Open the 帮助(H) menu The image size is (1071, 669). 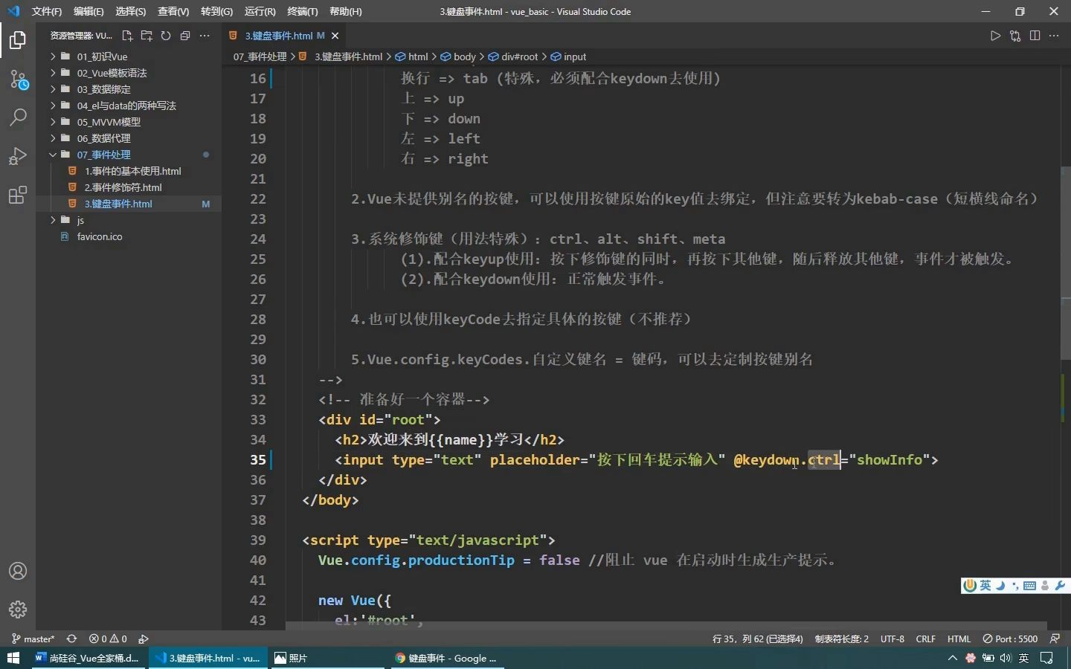[x=345, y=12]
